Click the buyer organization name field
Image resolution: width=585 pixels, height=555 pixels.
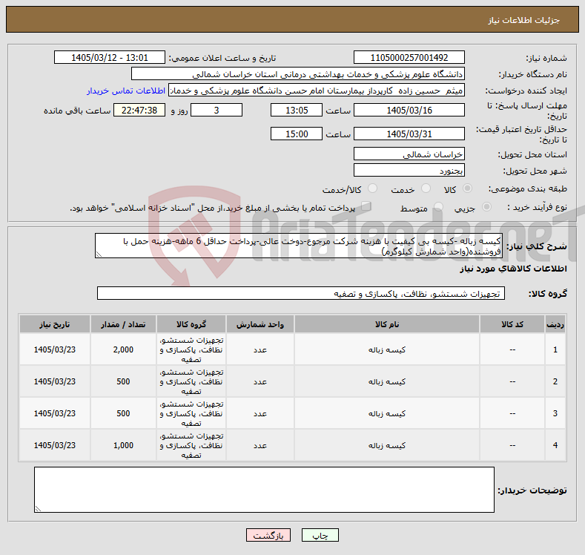tap(298, 74)
